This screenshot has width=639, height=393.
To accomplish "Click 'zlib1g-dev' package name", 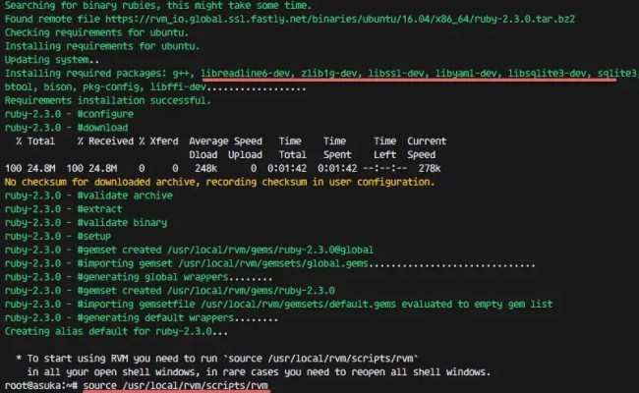I will coord(331,74).
